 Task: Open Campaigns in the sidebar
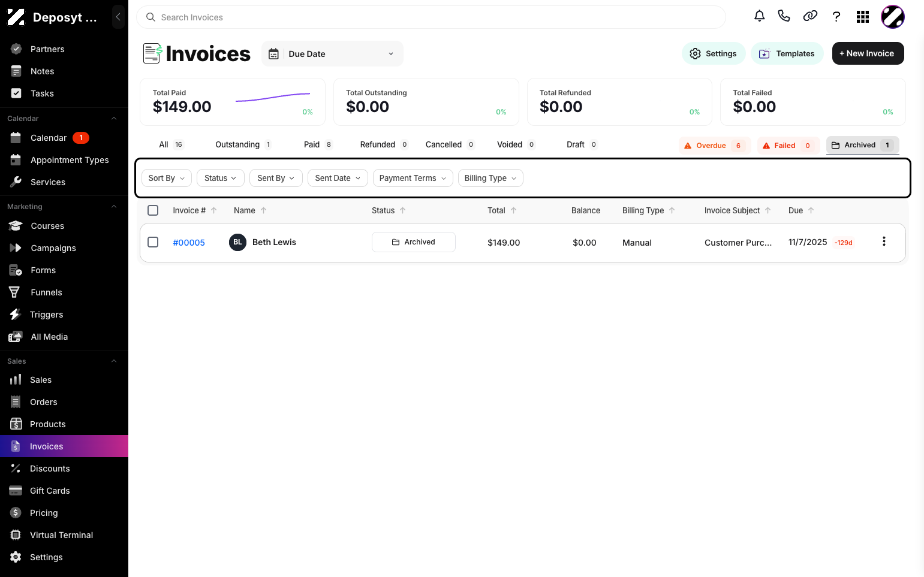click(64, 248)
